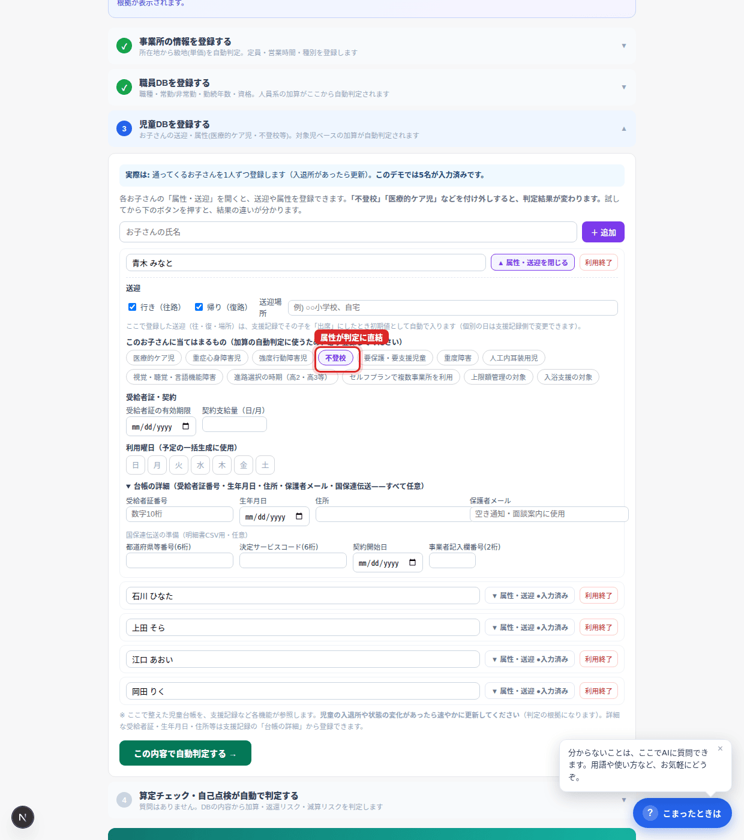The width and height of the screenshot is (744, 840).
Task: Select Friday 金 weekday button
Action: (x=244, y=465)
